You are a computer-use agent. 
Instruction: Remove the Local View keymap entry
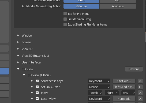pyautogui.click(x=140, y=99)
